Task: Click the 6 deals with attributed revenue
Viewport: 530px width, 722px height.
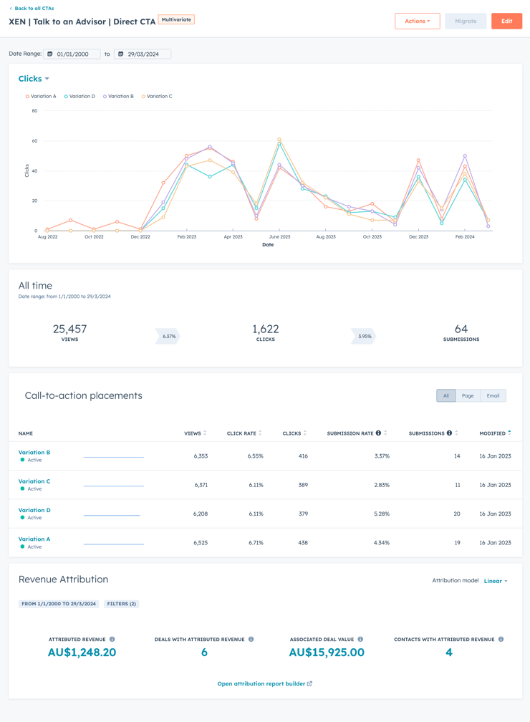Action: pyautogui.click(x=204, y=653)
